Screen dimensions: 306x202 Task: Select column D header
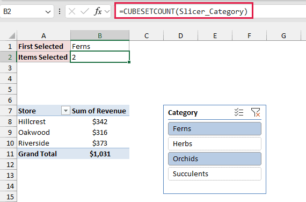pos(180,35)
